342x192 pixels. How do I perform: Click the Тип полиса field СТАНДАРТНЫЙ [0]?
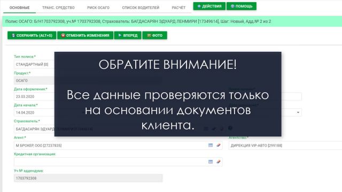tap(34, 65)
